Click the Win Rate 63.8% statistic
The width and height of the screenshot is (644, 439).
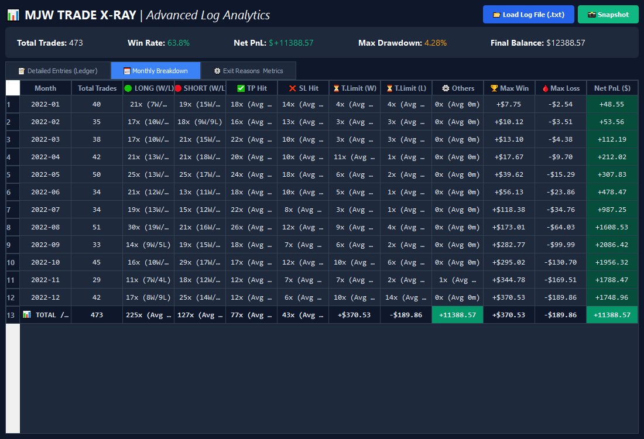[159, 43]
